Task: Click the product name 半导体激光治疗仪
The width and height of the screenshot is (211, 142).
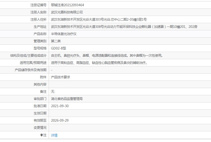Action: (64, 34)
